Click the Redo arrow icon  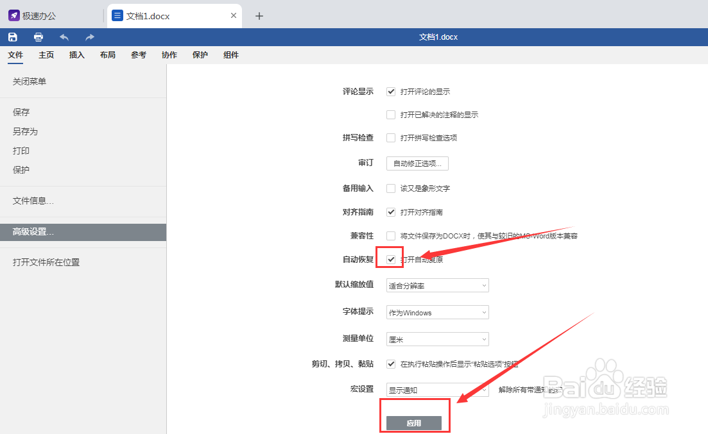(89, 37)
